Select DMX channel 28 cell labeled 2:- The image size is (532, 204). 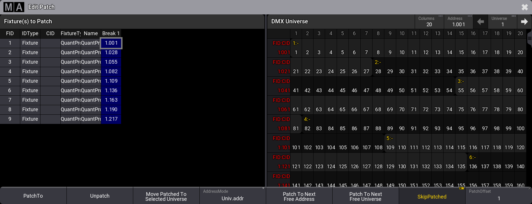(378, 67)
